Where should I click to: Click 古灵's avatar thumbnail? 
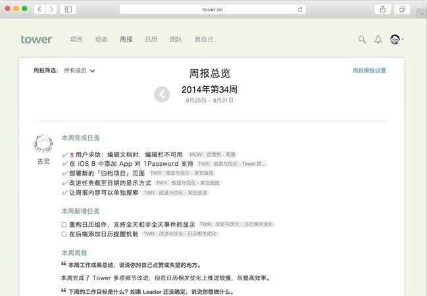pyautogui.click(x=43, y=144)
